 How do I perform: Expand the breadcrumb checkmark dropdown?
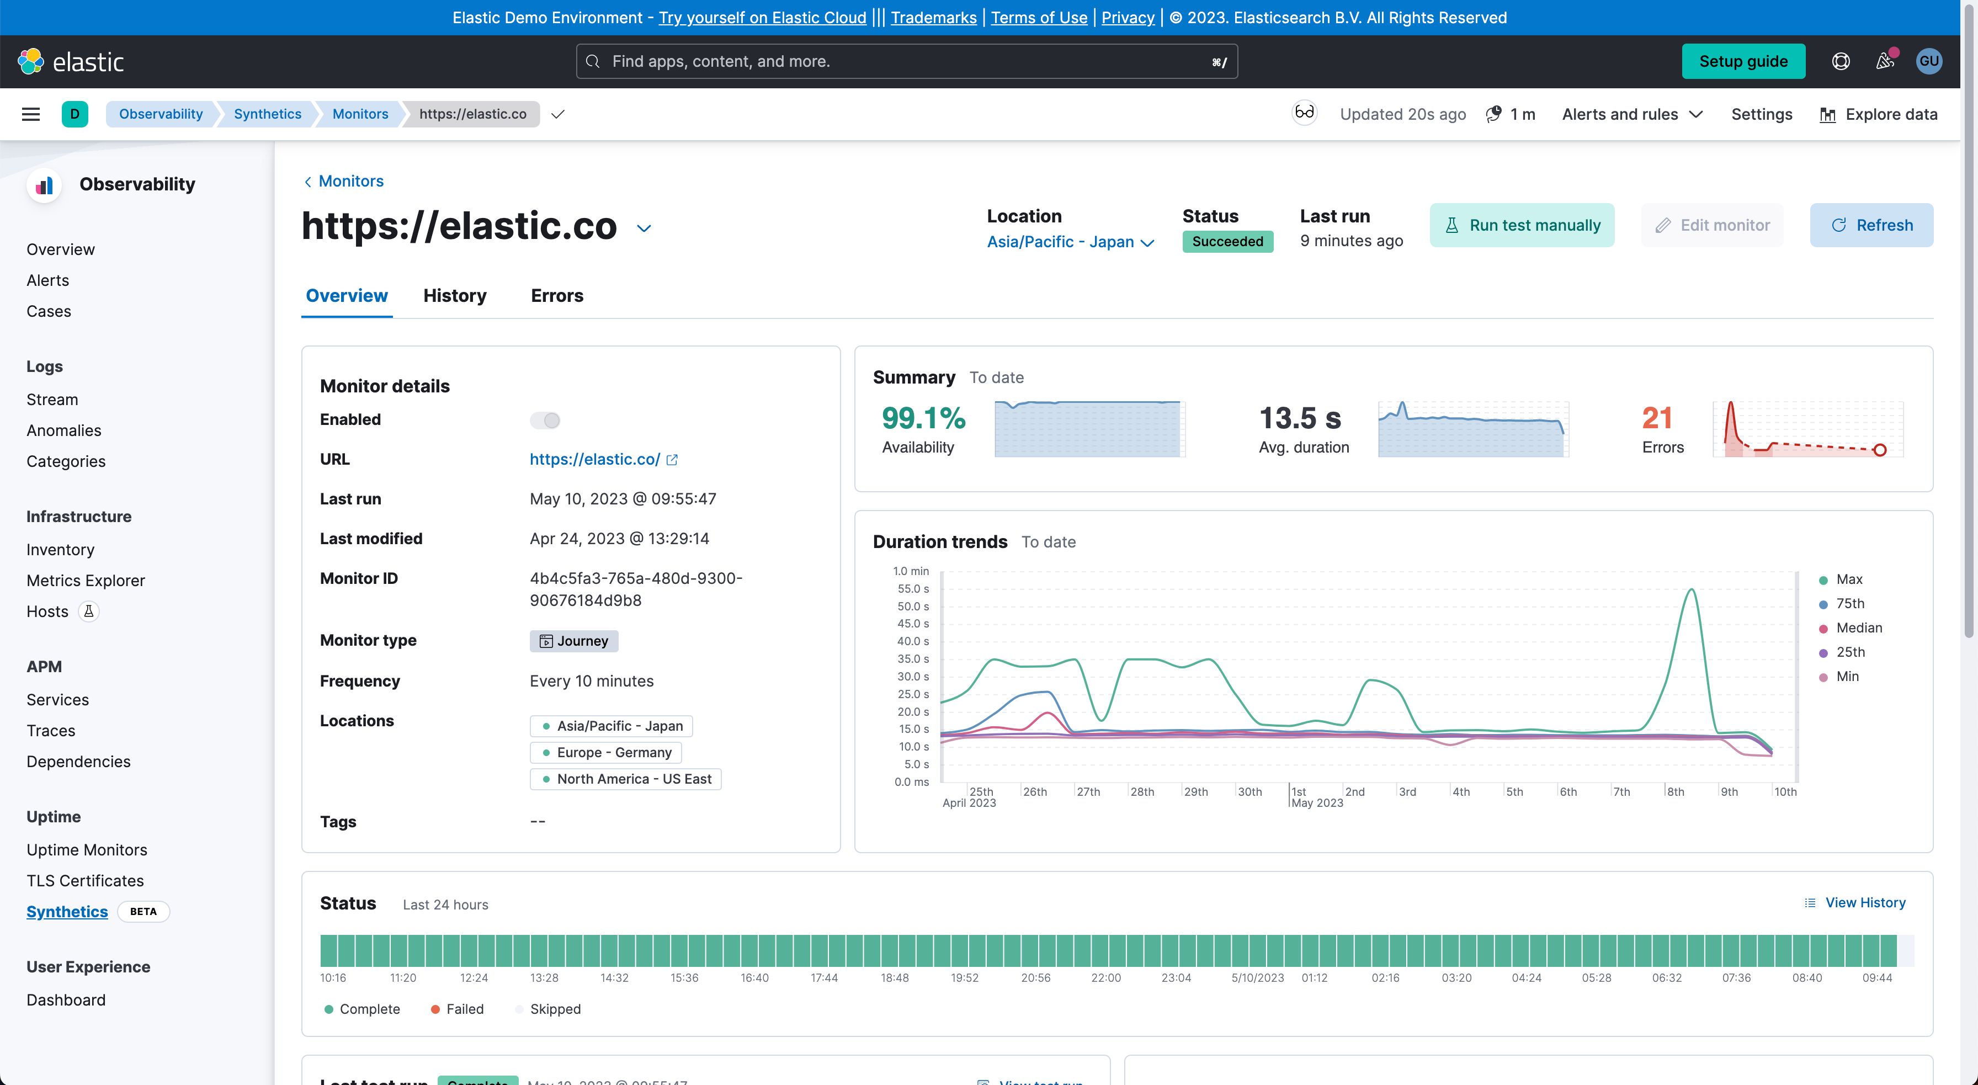coord(558,114)
